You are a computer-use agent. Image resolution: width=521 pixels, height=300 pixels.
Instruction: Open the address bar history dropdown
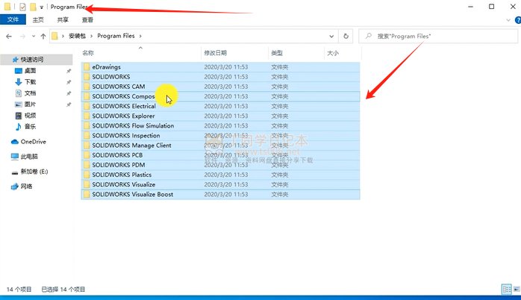pos(332,36)
